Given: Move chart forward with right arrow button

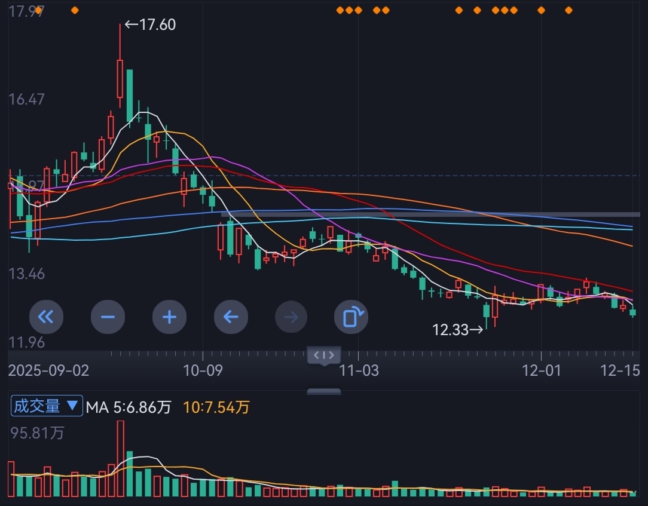Looking at the screenshot, I should tap(291, 317).
